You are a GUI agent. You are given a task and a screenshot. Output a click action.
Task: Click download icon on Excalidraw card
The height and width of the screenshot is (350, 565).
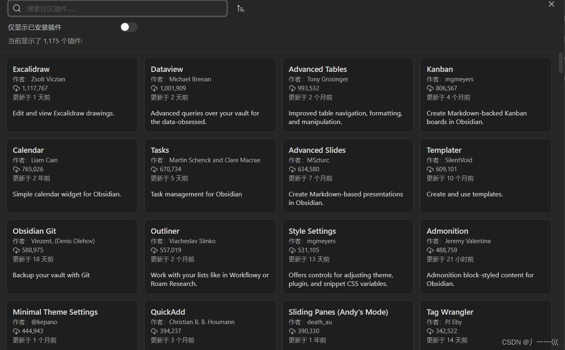click(x=16, y=88)
